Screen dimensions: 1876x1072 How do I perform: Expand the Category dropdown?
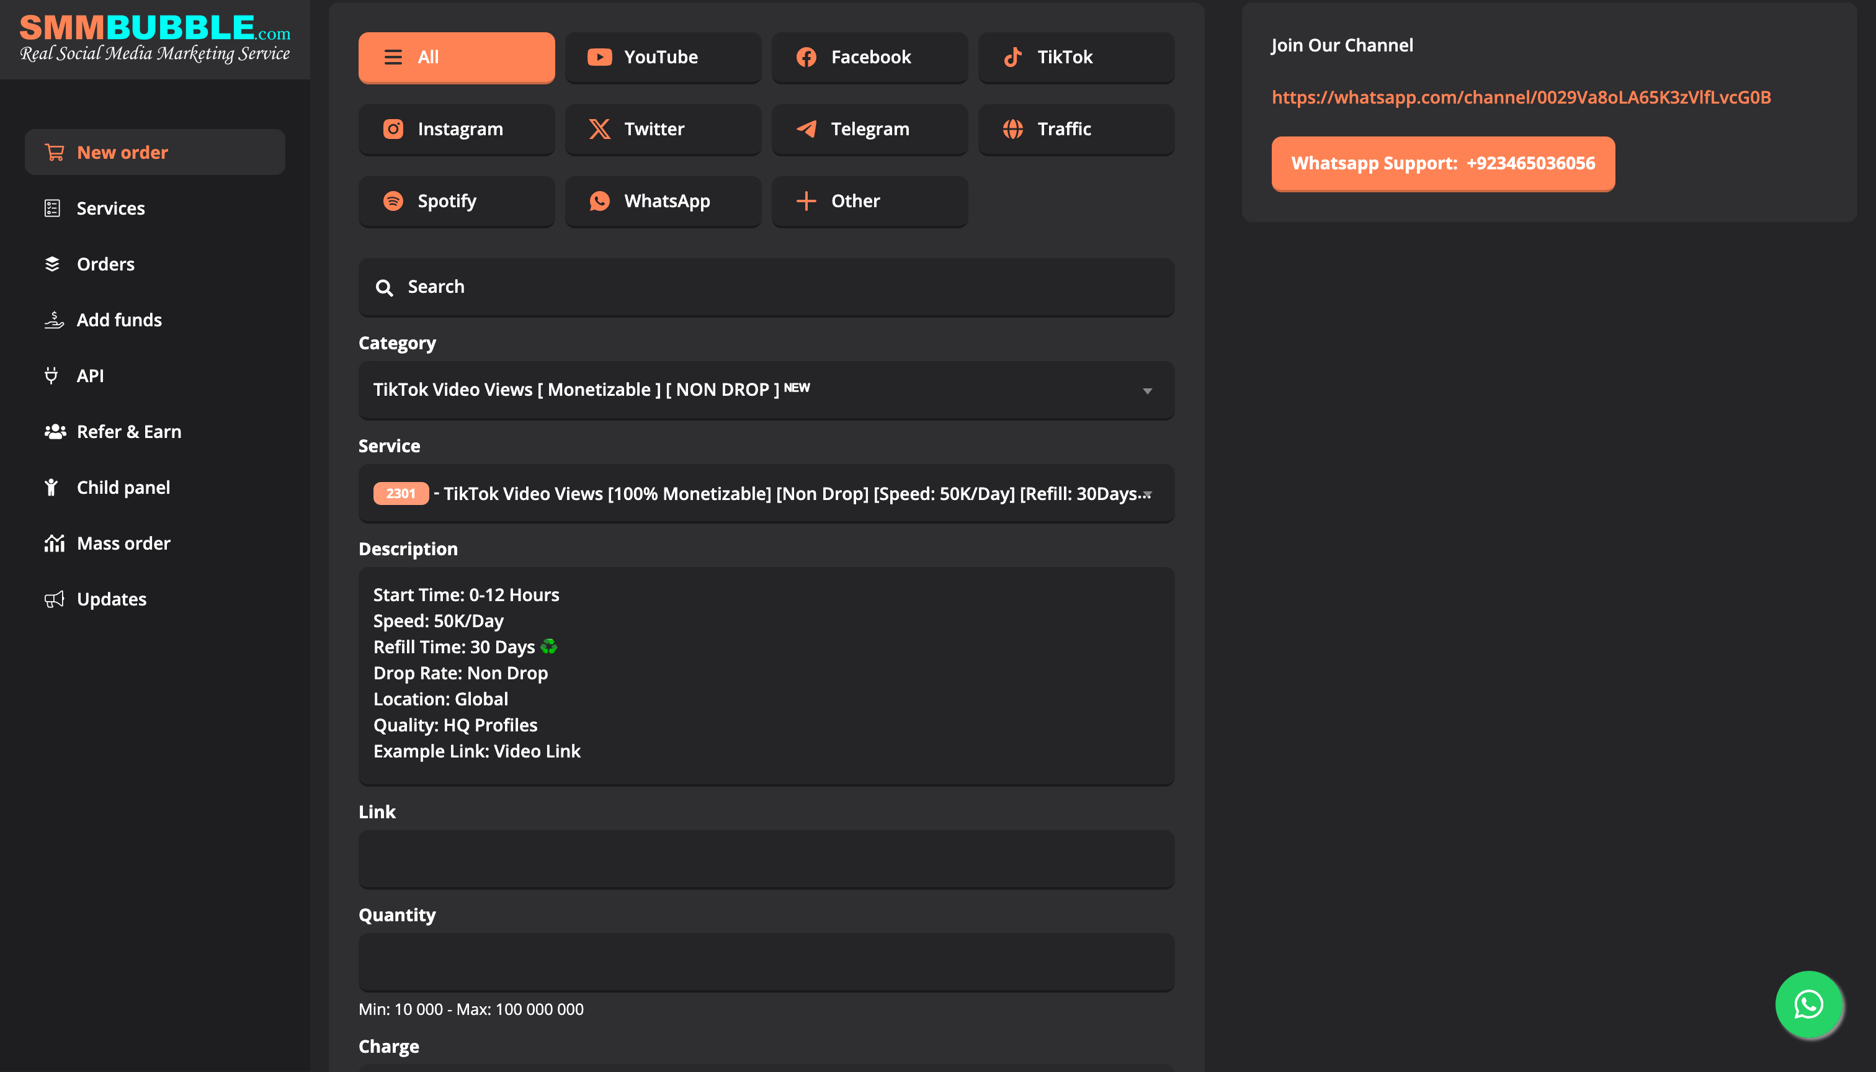766,390
